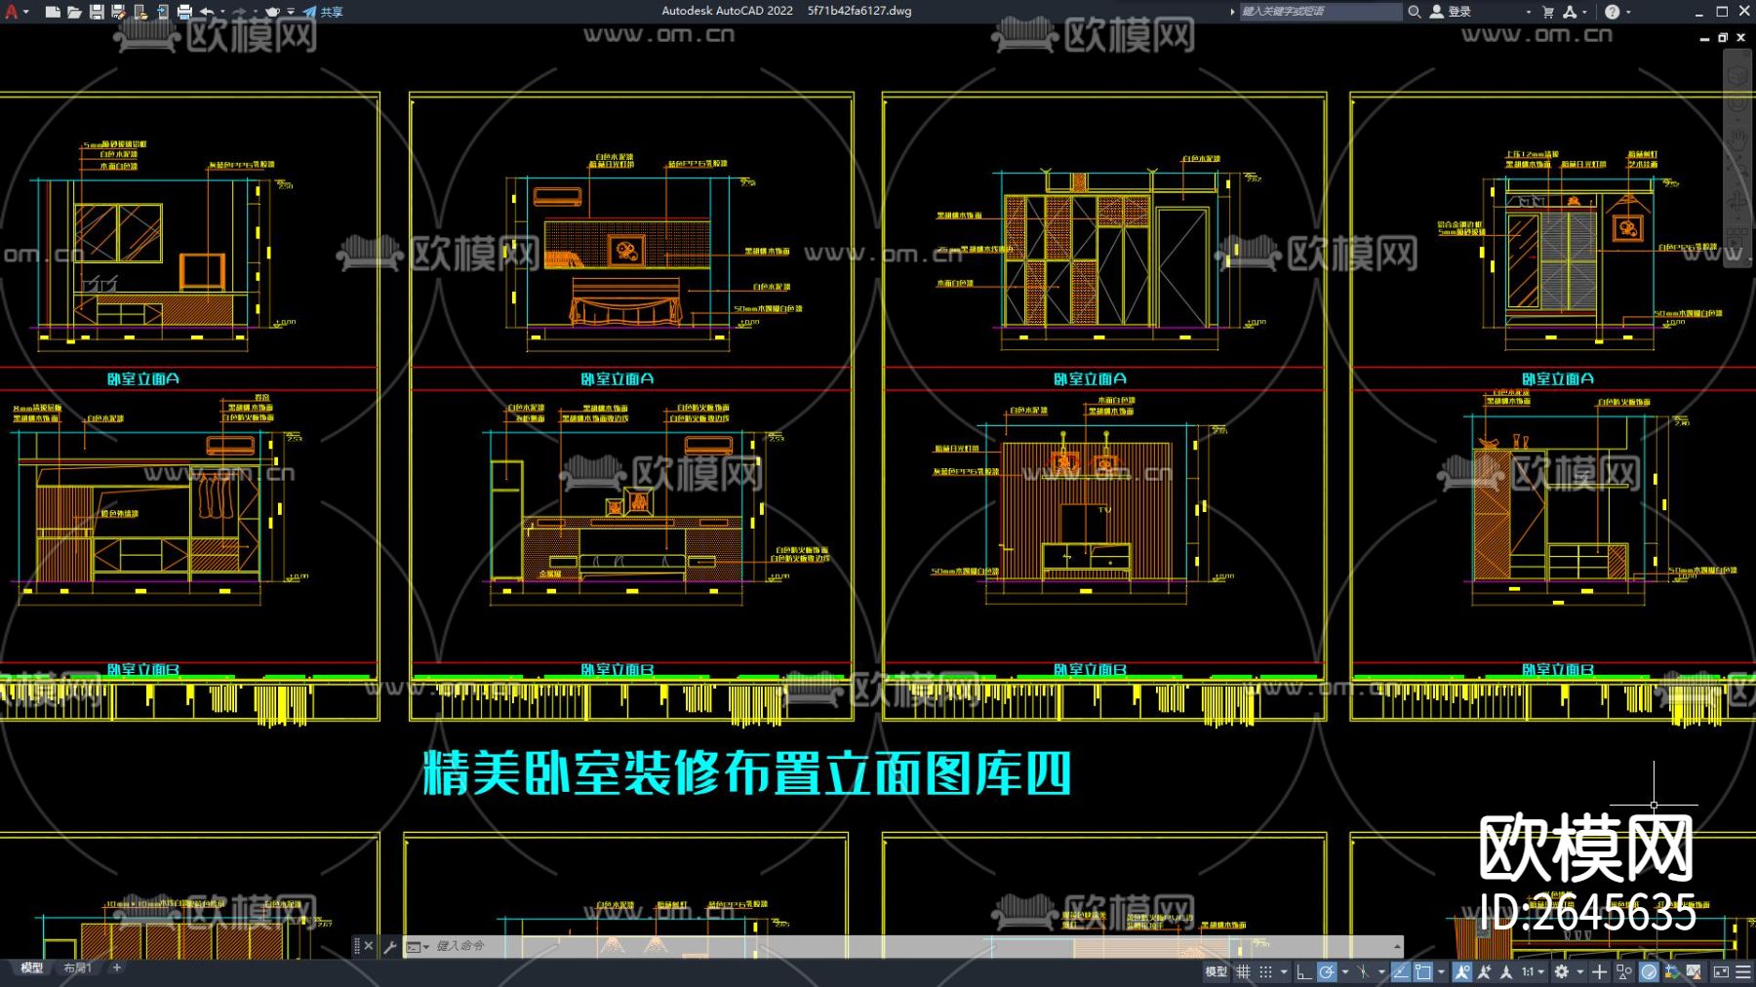Select the 模型 model tab
Image resolution: width=1756 pixels, height=987 pixels.
pos(34,968)
